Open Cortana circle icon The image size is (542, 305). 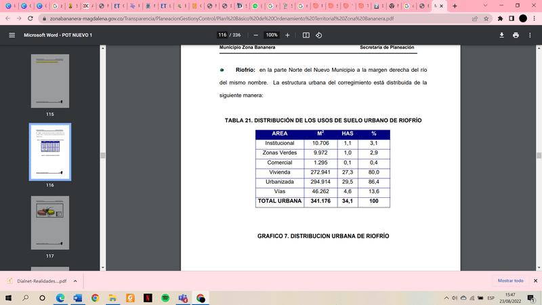pos(42,298)
